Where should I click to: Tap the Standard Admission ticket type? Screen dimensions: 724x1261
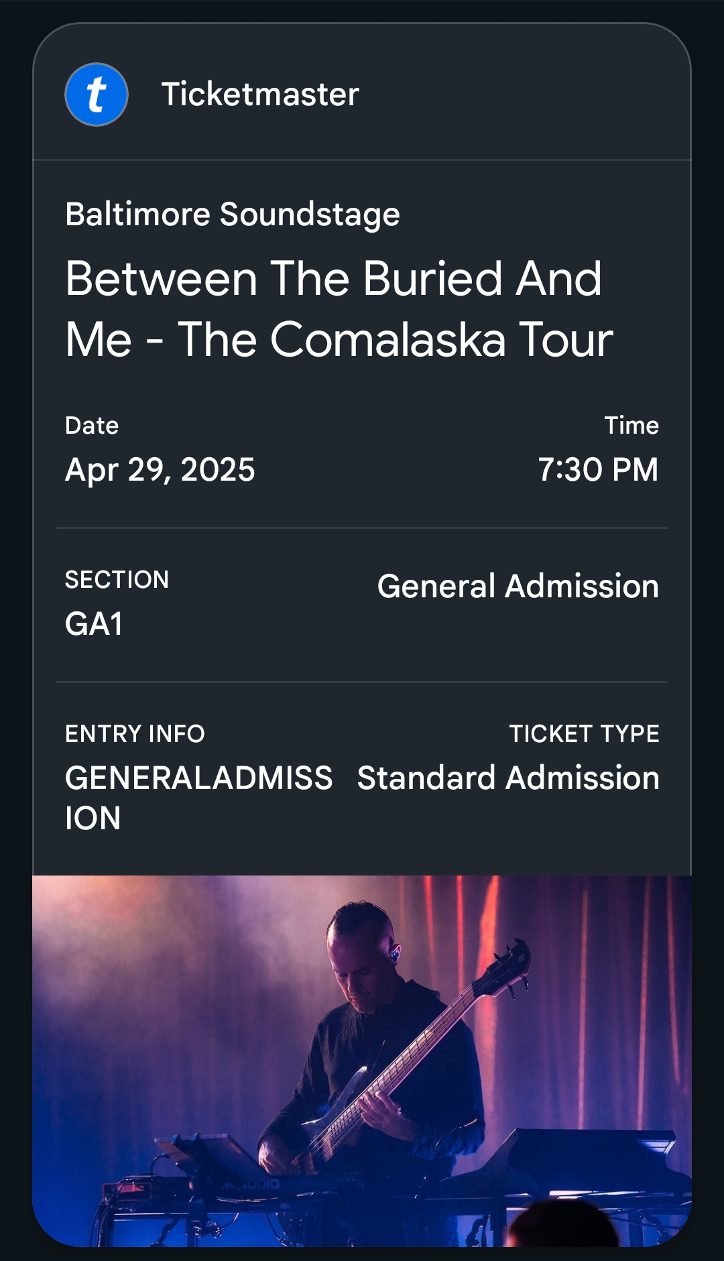(508, 778)
